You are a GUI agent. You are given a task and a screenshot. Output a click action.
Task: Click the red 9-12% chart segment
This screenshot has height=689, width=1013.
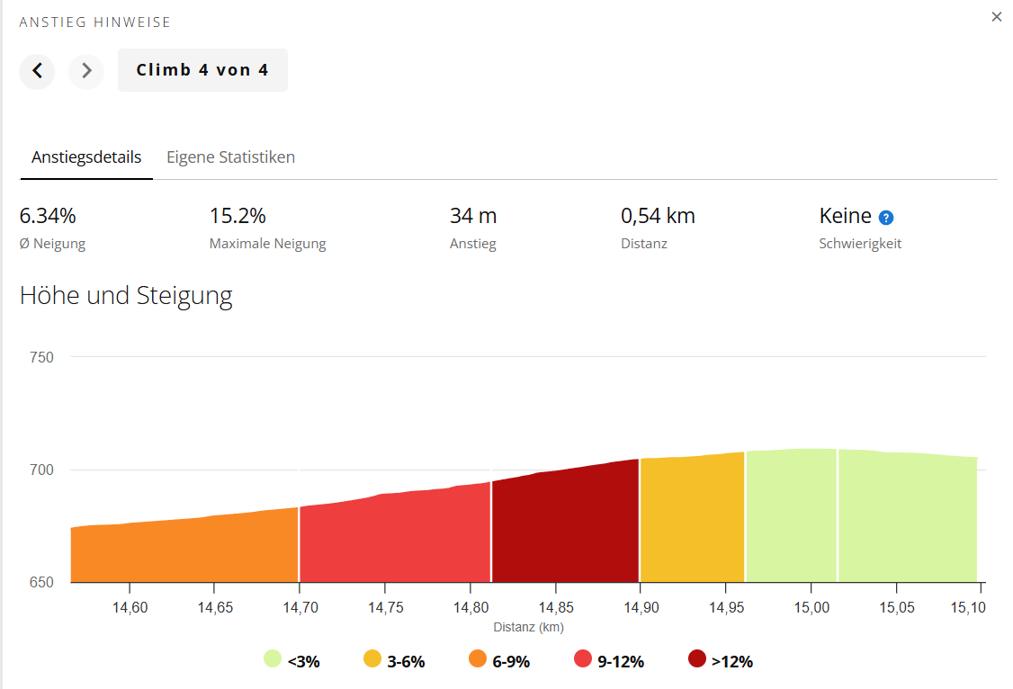click(394, 540)
